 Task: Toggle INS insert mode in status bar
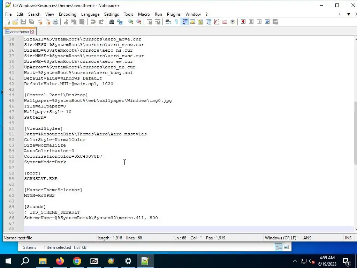(x=348, y=238)
